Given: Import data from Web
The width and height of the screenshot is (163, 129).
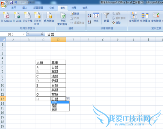Looking at the screenshot, I should pyautogui.click(x=17, y=18).
